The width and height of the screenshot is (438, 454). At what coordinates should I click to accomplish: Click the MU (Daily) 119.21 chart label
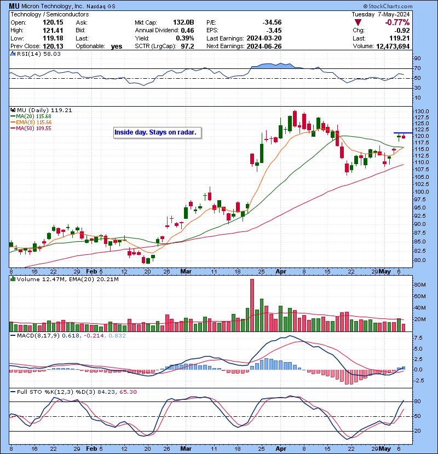pyautogui.click(x=44, y=110)
